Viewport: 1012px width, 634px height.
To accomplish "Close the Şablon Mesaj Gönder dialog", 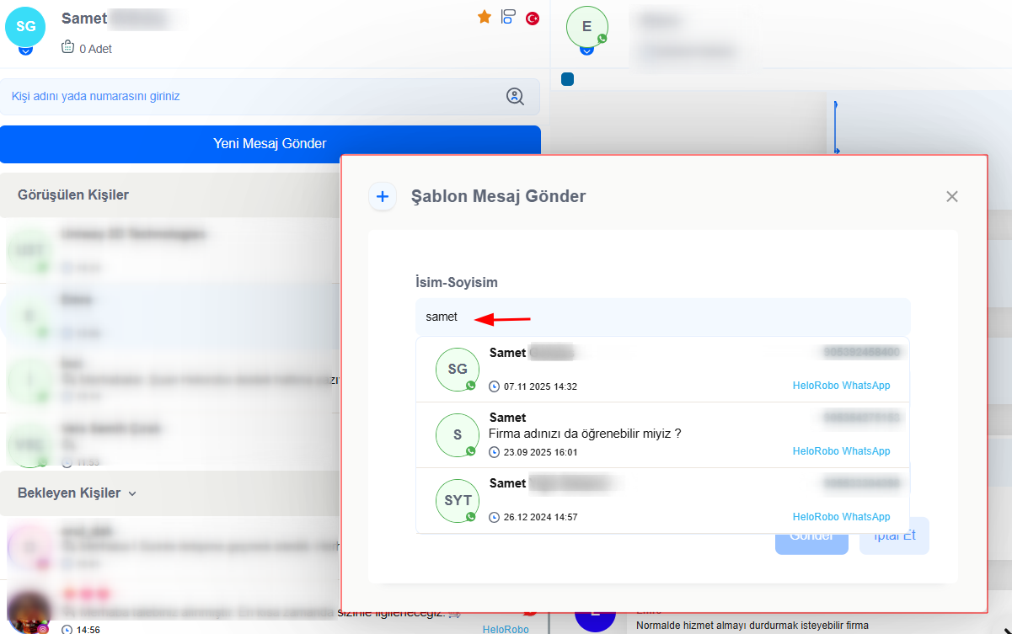I will tap(952, 197).
